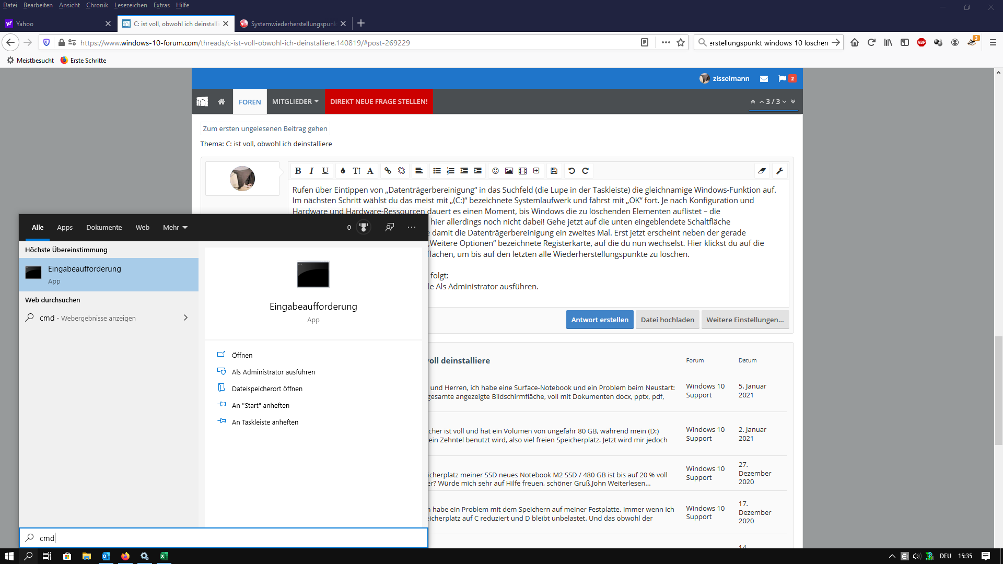Expand 'Weitere Einstellungen...' dropdown

[744, 320]
